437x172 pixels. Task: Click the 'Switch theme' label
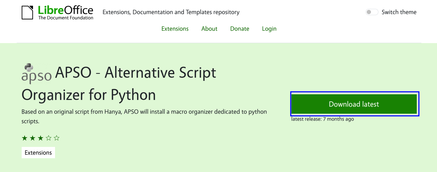pyautogui.click(x=399, y=12)
